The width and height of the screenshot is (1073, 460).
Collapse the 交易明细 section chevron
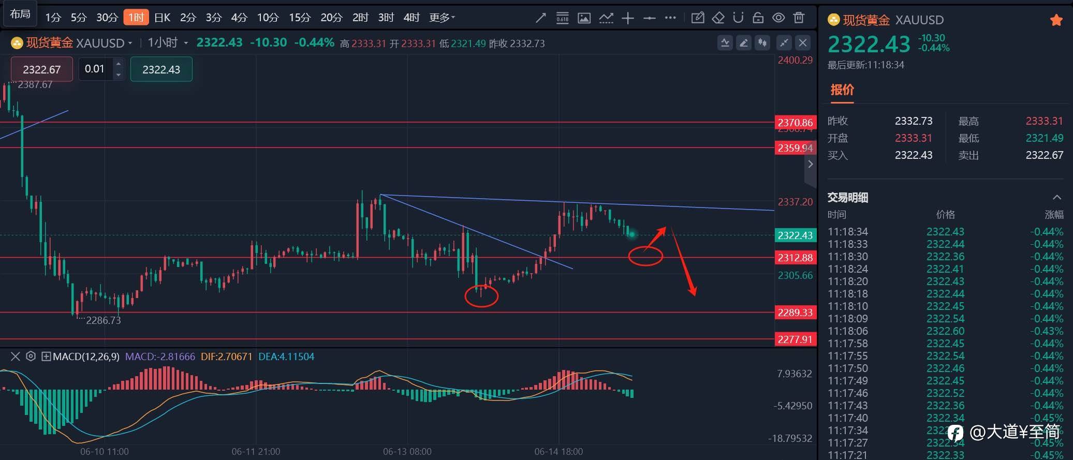coord(1057,197)
